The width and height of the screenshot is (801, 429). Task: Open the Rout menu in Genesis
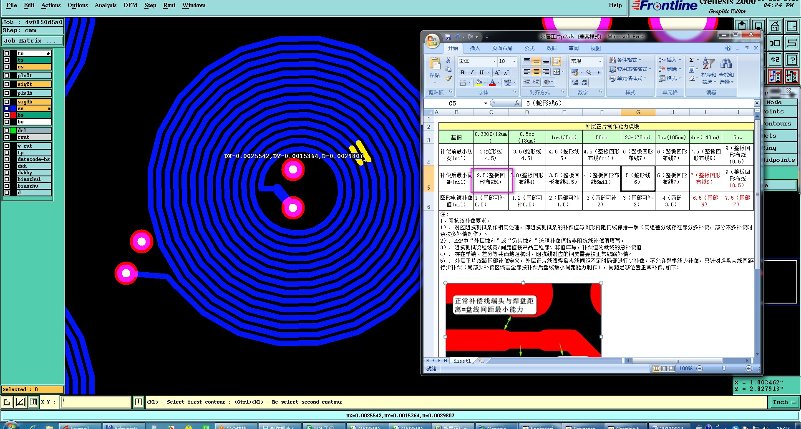click(169, 5)
